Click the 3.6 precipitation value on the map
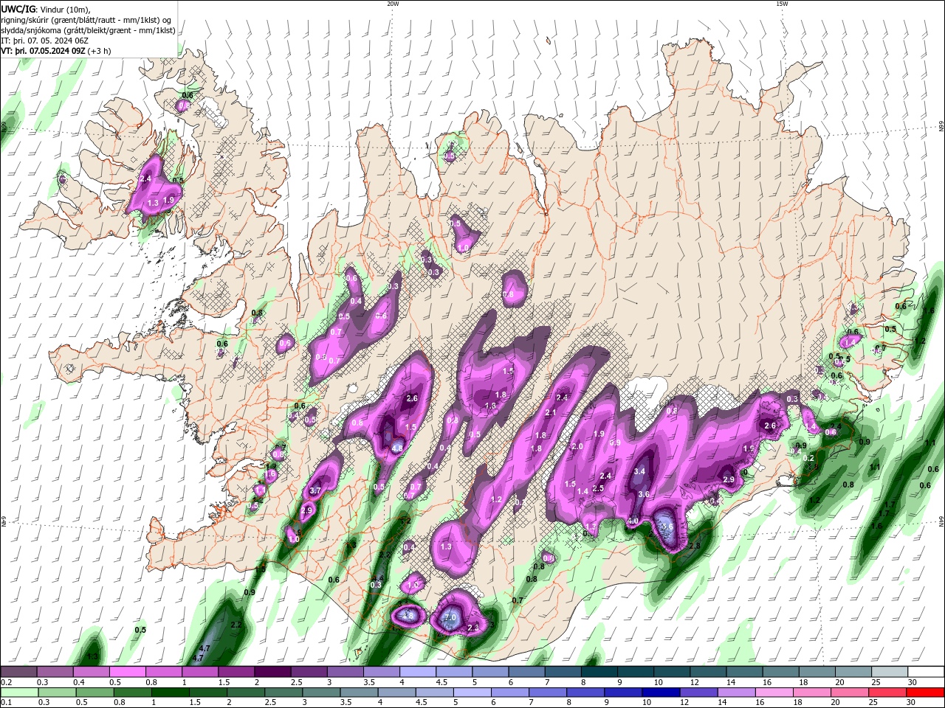945x708 pixels. 644,495
